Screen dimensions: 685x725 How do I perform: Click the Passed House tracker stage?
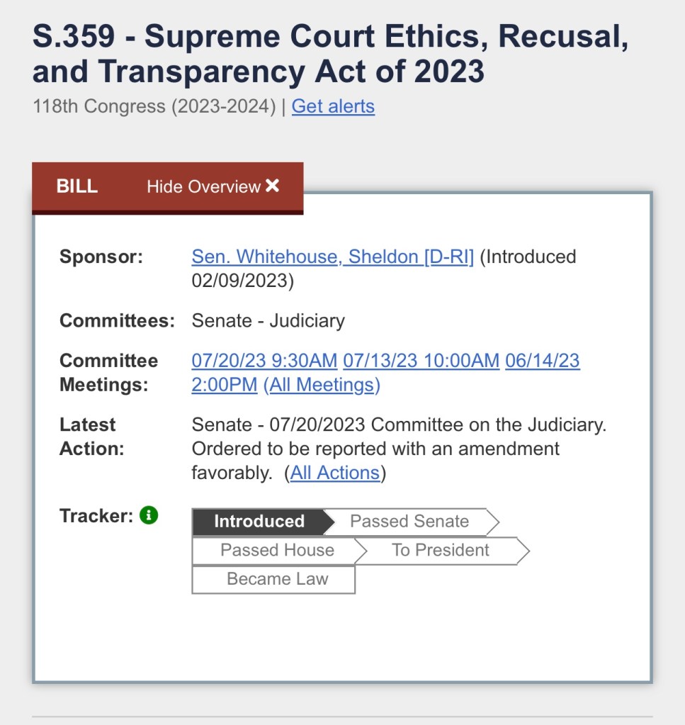pyautogui.click(x=277, y=551)
